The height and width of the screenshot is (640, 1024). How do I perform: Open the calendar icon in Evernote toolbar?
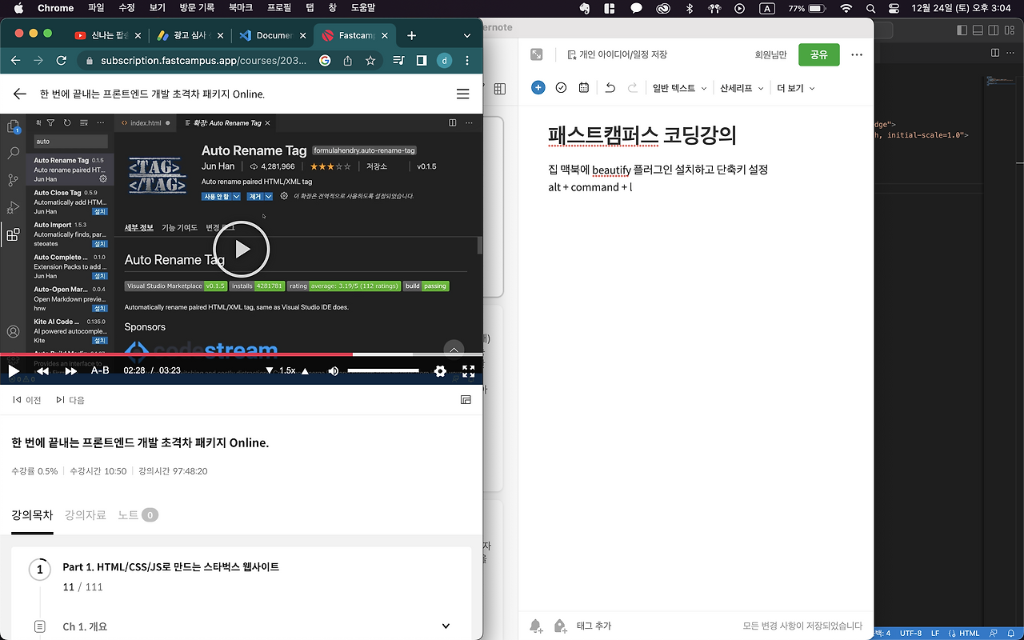pyautogui.click(x=583, y=88)
